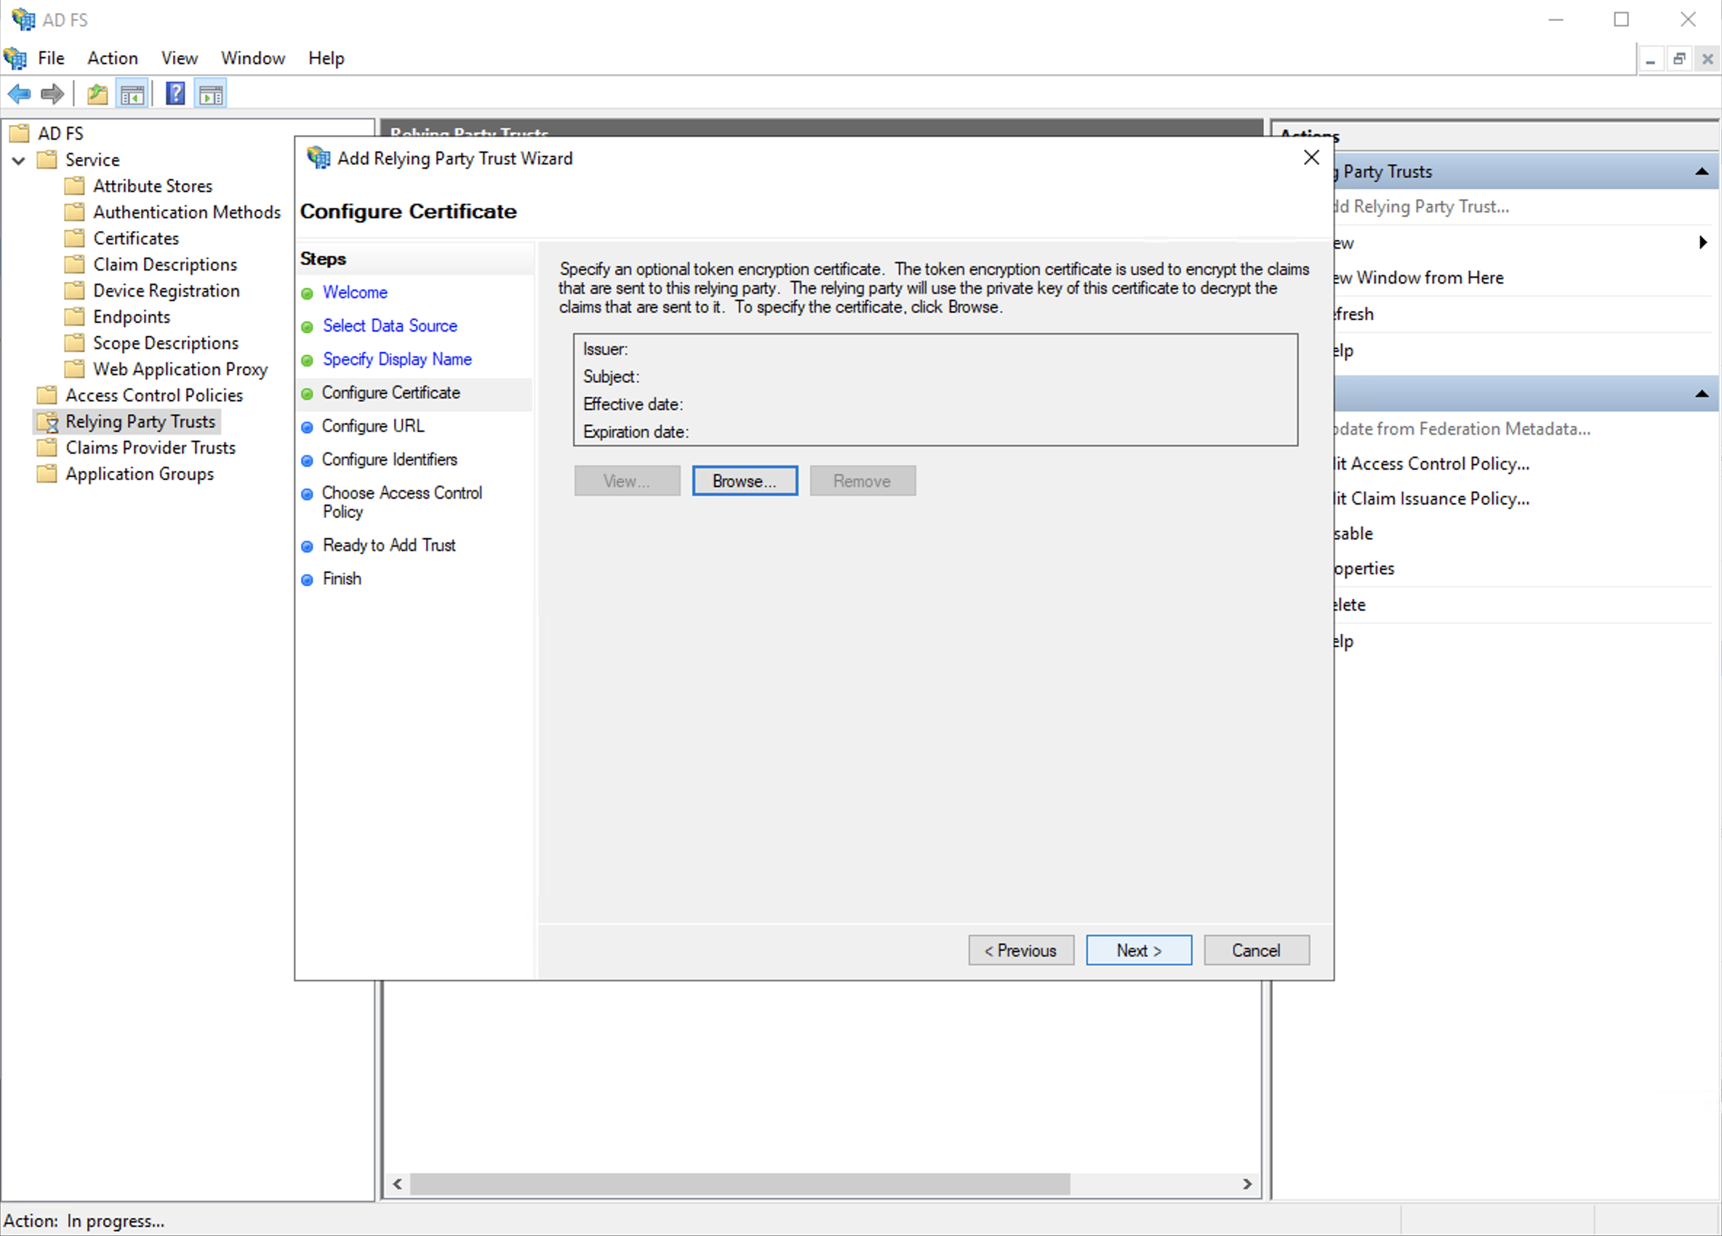
Task: Click Edit Access Control Policy action
Action: (x=1433, y=464)
